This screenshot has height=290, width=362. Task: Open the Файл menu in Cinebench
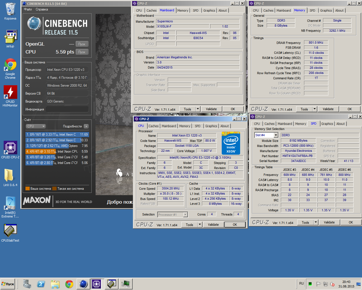tap(28, 9)
